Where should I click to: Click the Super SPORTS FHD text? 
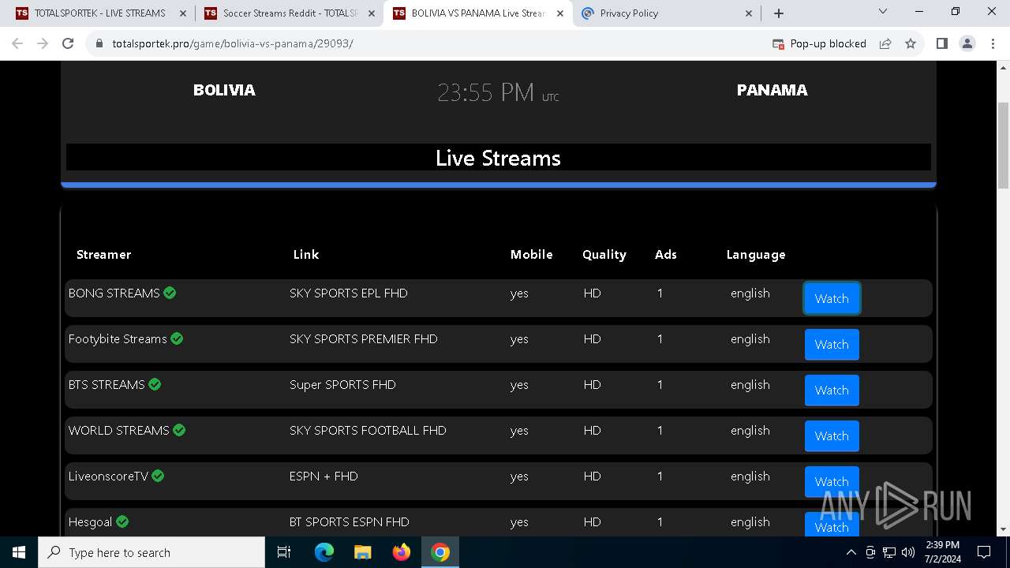coord(342,384)
